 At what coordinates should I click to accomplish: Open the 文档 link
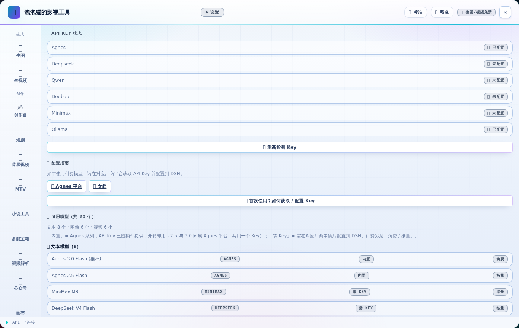(x=100, y=186)
